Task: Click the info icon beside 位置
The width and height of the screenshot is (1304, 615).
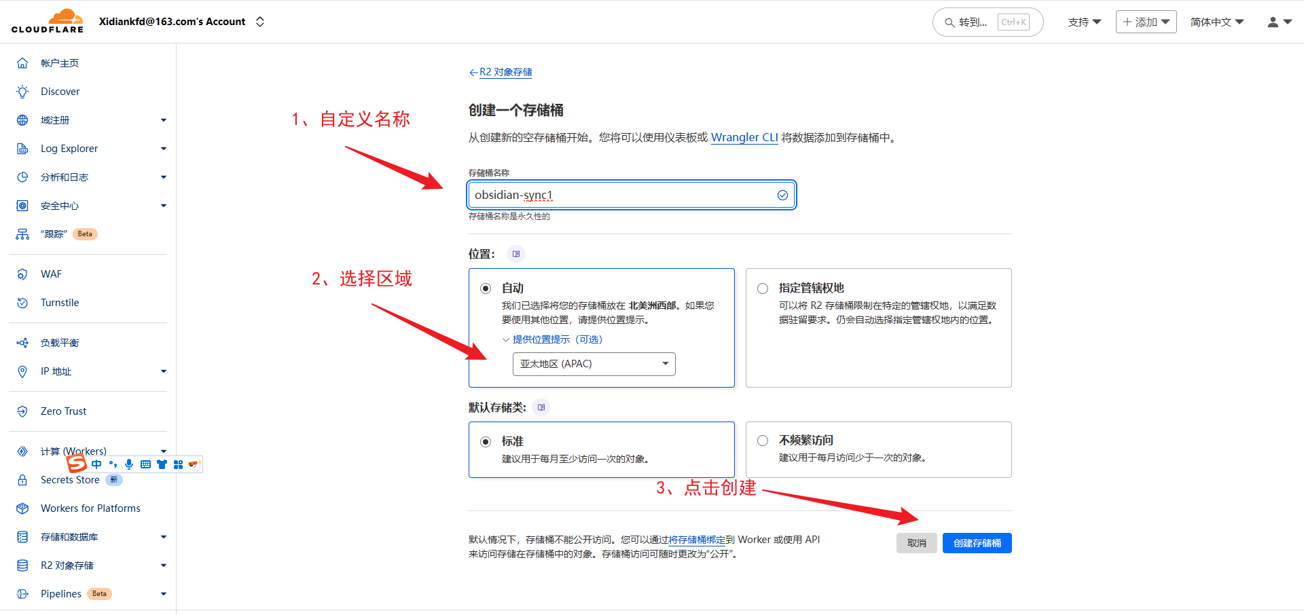Action: coord(515,253)
